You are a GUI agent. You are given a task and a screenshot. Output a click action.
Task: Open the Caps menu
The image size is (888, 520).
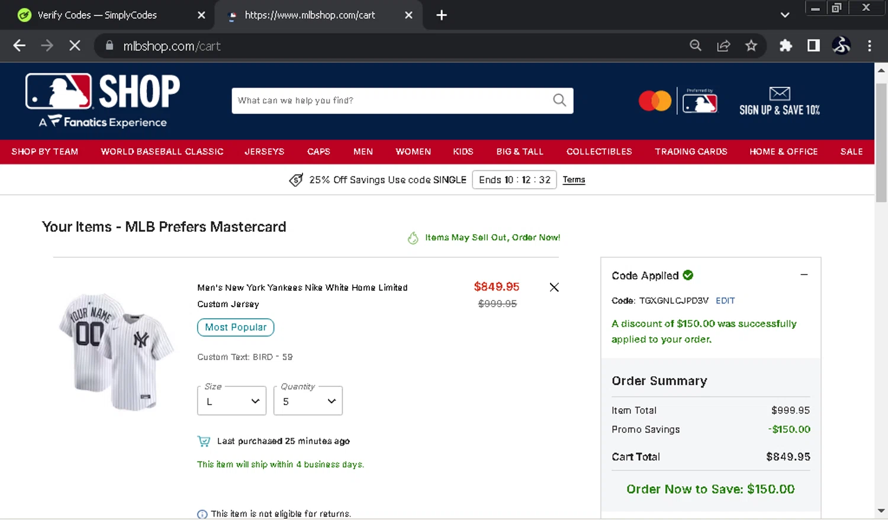[318, 151]
